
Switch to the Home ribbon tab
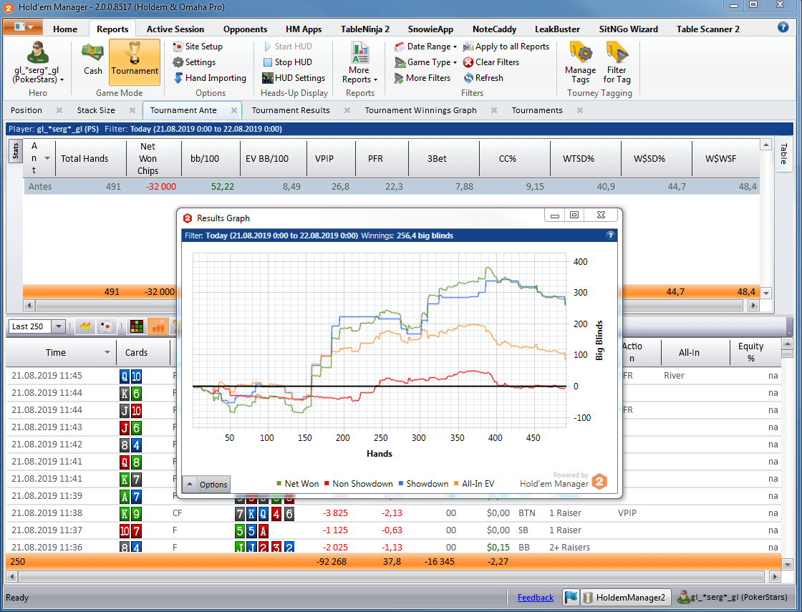click(x=65, y=29)
